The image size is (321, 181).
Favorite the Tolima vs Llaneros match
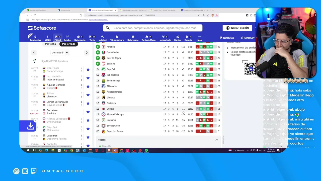tap(88, 95)
